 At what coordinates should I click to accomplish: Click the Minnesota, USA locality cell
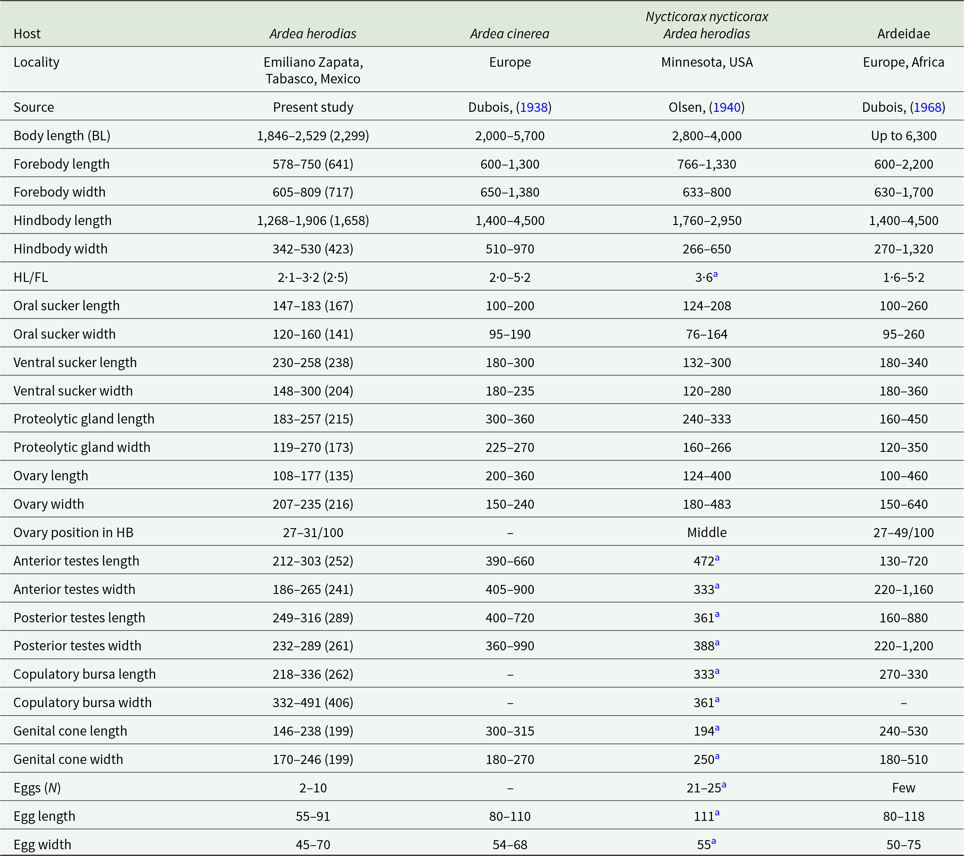(707, 62)
